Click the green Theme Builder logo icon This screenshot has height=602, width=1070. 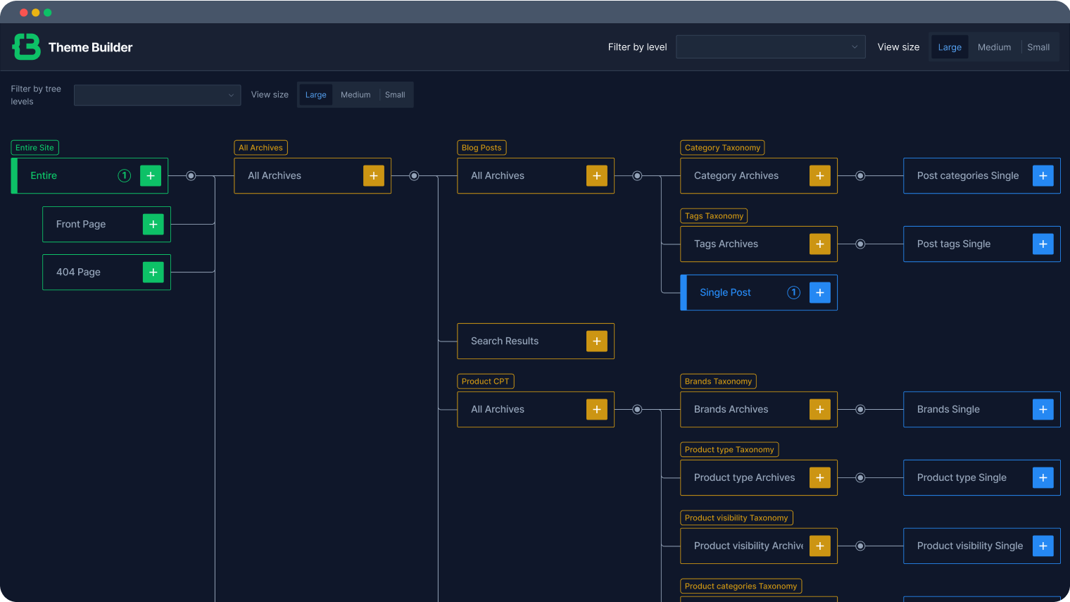[x=27, y=47]
